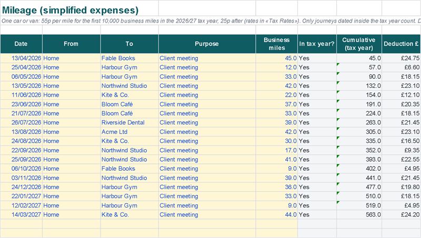This screenshot has height=238, width=421.
Task: Select date cell 06/05/2026
Action: pyautogui.click(x=21, y=77)
